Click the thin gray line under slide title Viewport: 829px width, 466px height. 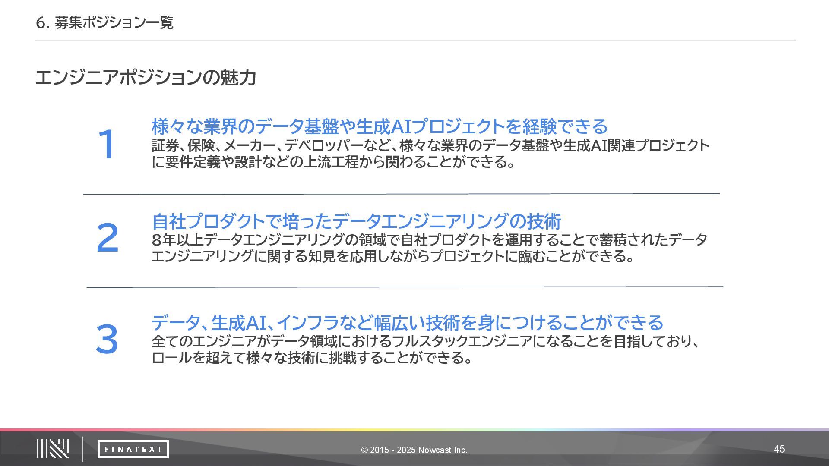pyautogui.click(x=414, y=41)
